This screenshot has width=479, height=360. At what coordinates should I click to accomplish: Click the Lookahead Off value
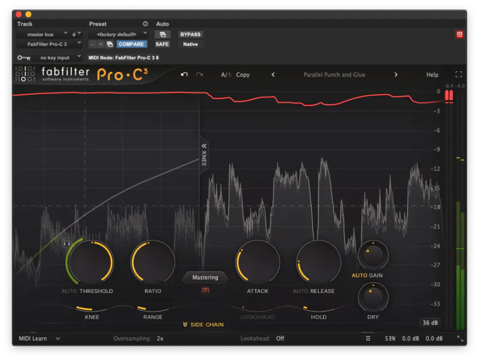pos(280,338)
